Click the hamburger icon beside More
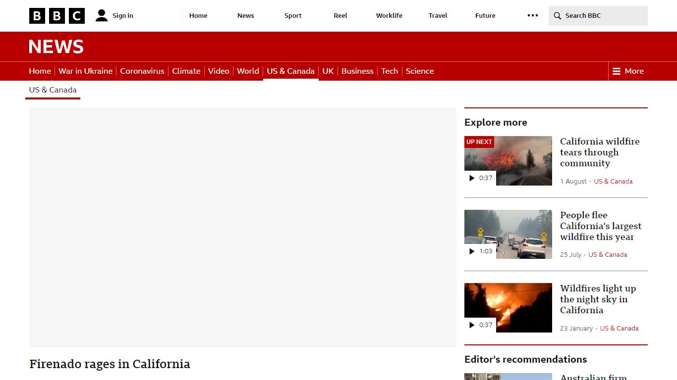 [x=617, y=71]
